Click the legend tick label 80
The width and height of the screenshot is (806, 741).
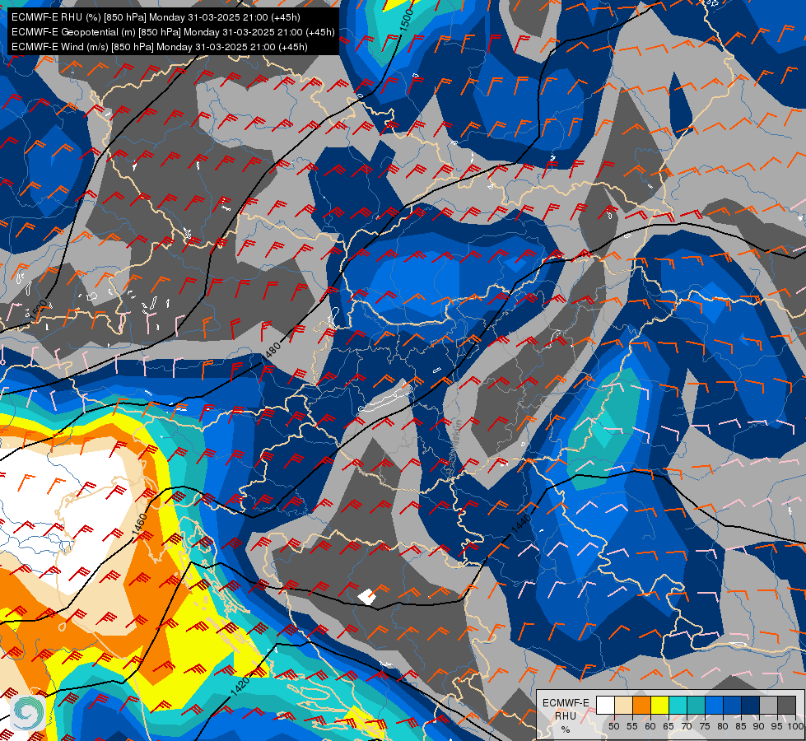[x=723, y=726]
